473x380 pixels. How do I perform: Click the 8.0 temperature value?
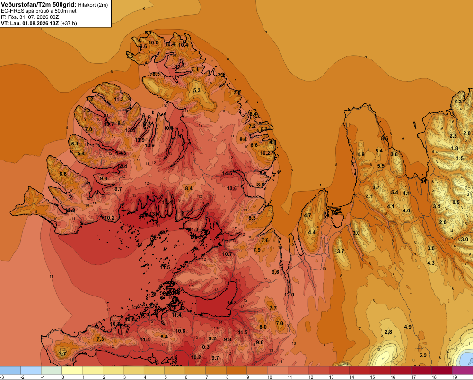click(263, 327)
